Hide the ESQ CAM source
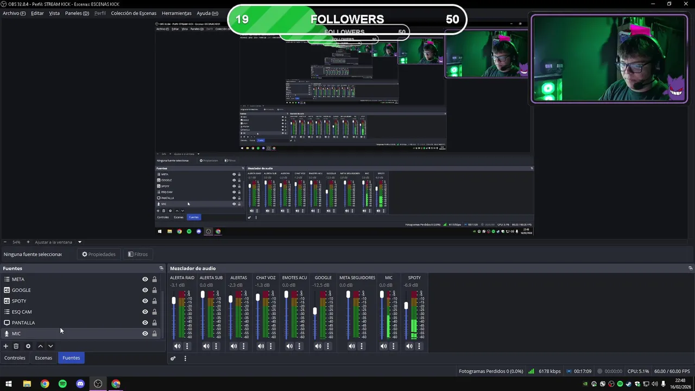The image size is (695, 391). point(145,312)
